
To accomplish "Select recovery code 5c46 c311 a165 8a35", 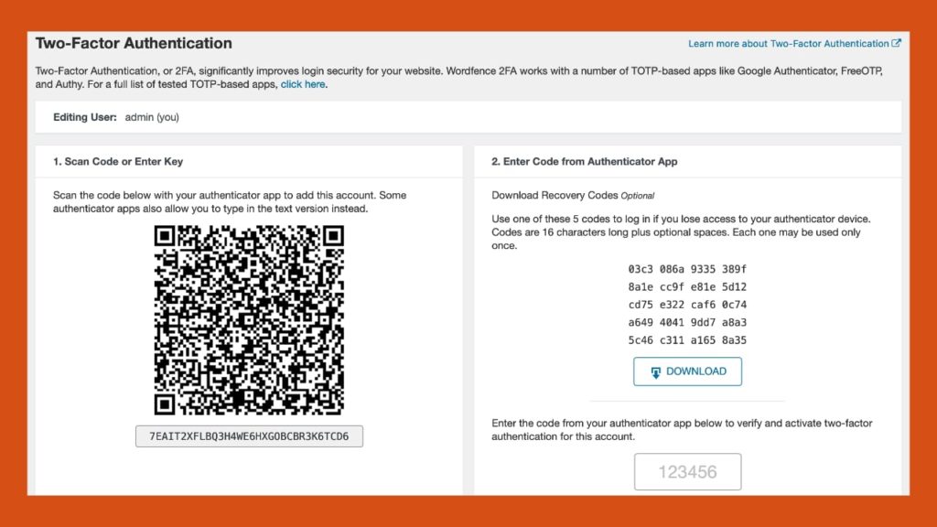I will [x=688, y=340].
